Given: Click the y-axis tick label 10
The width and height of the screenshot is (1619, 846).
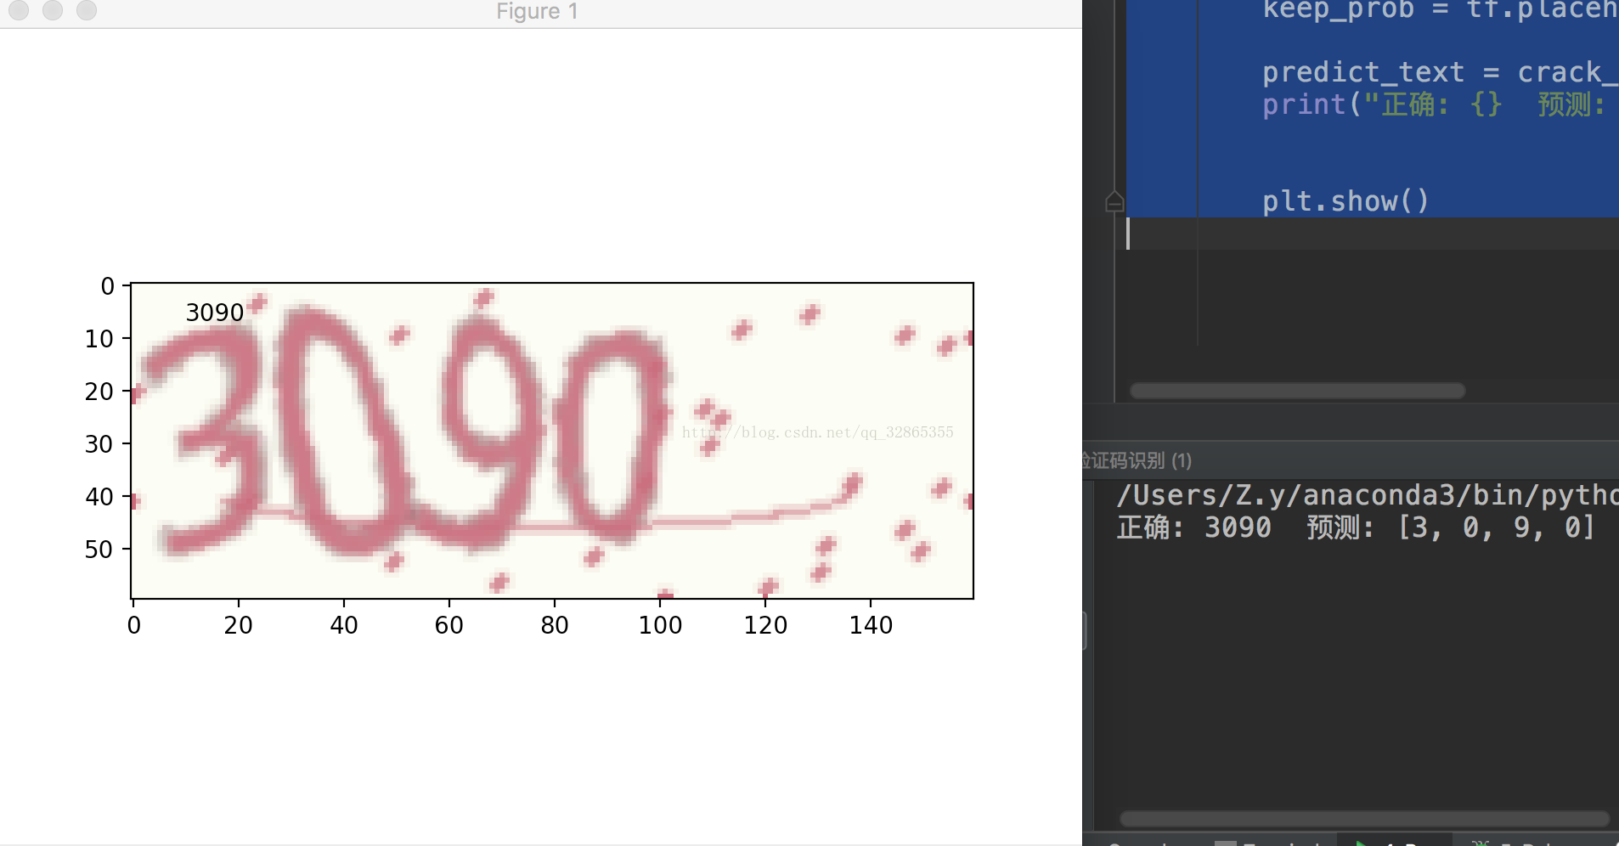Looking at the screenshot, I should [x=99, y=339].
